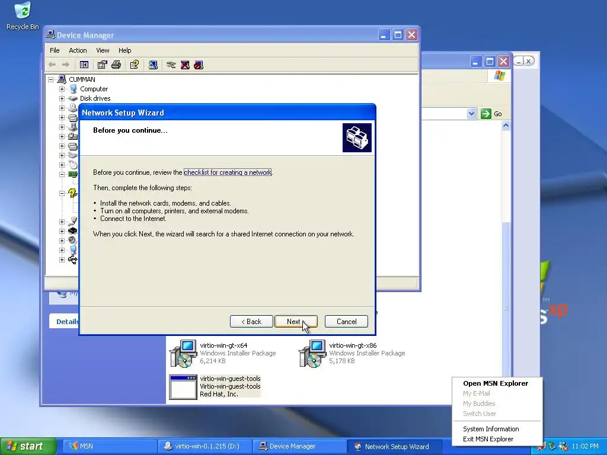607x455 pixels.
Task: Select the Disk drives label in the tree
Action: point(95,98)
